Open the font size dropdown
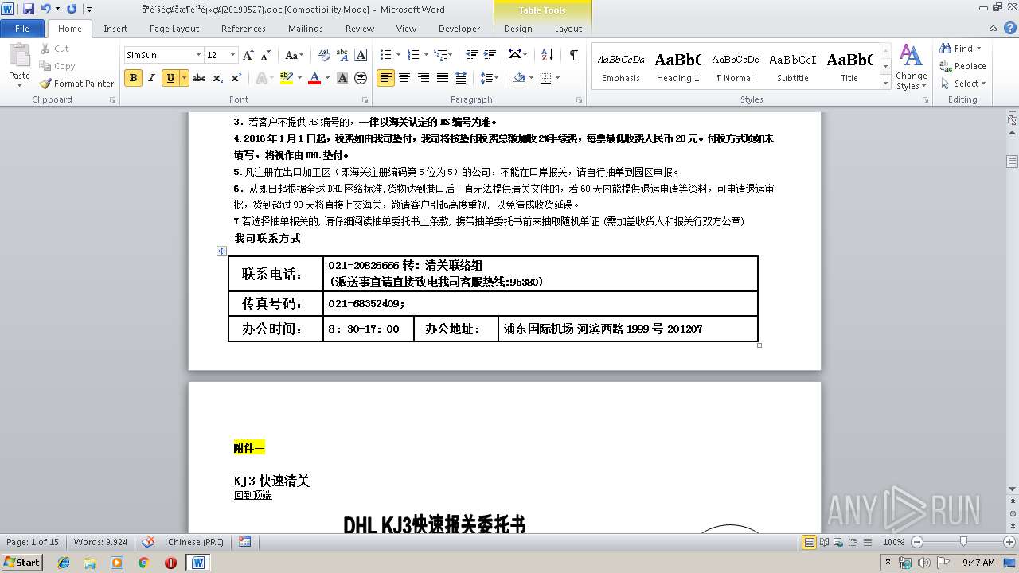 tap(233, 55)
